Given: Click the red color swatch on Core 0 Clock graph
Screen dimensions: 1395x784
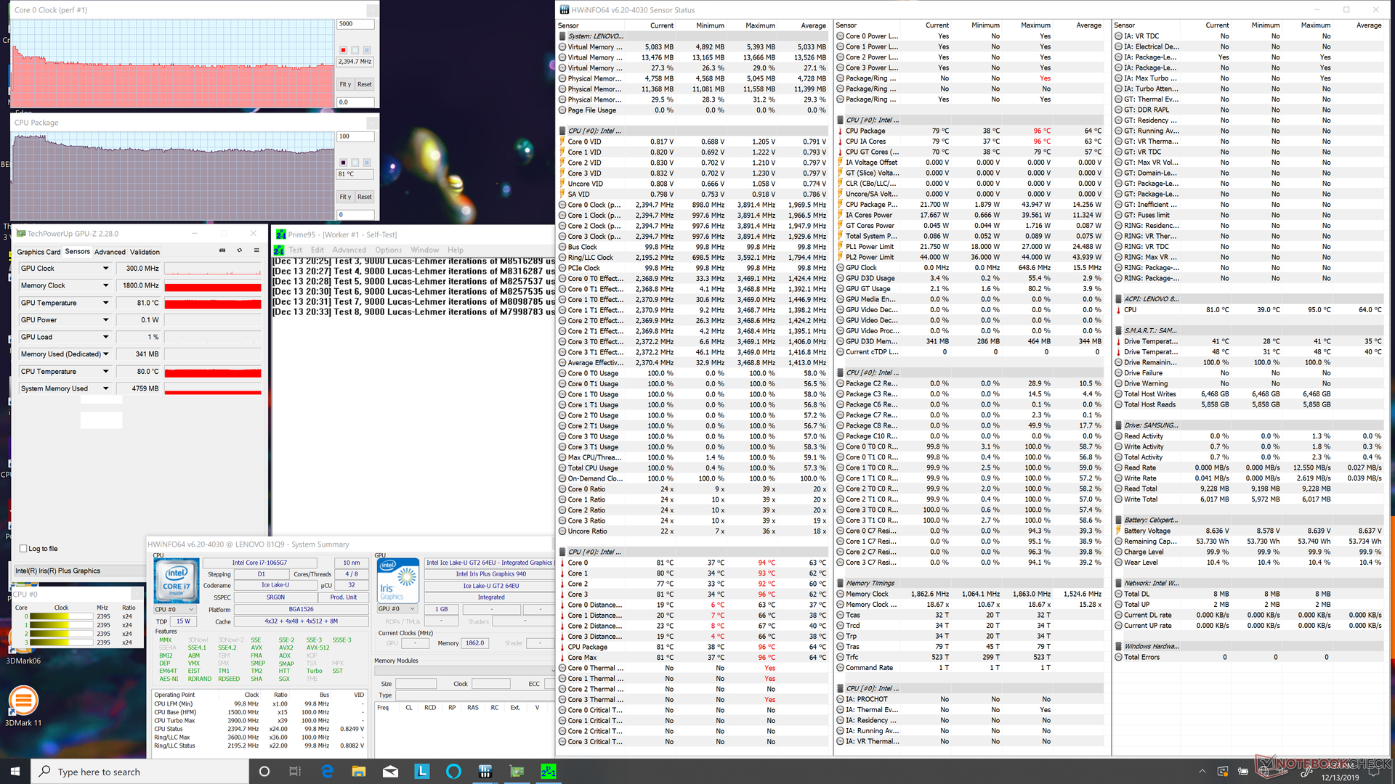Looking at the screenshot, I should [x=343, y=50].
